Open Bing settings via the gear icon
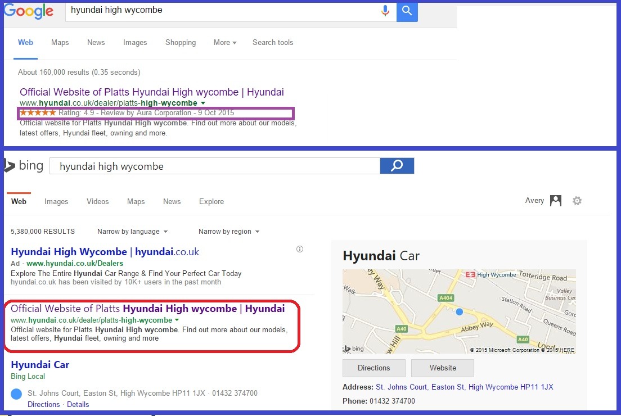This screenshot has width=621, height=416. (577, 201)
